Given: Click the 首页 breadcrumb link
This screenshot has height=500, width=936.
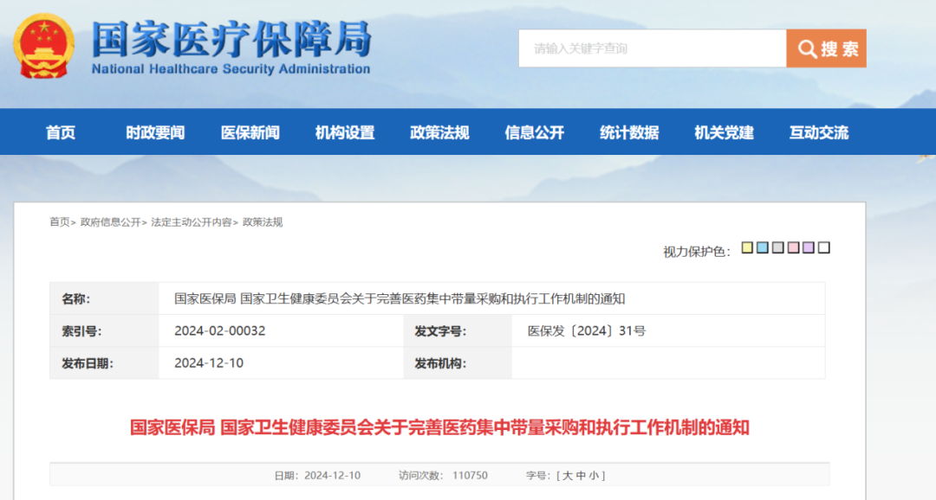Looking at the screenshot, I should click(60, 222).
